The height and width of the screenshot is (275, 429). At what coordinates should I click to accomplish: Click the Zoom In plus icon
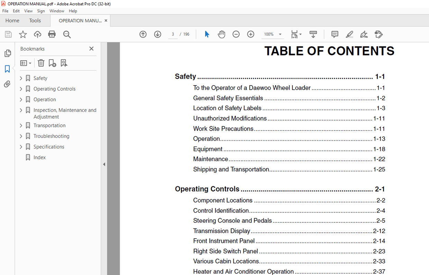coord(251,34)
